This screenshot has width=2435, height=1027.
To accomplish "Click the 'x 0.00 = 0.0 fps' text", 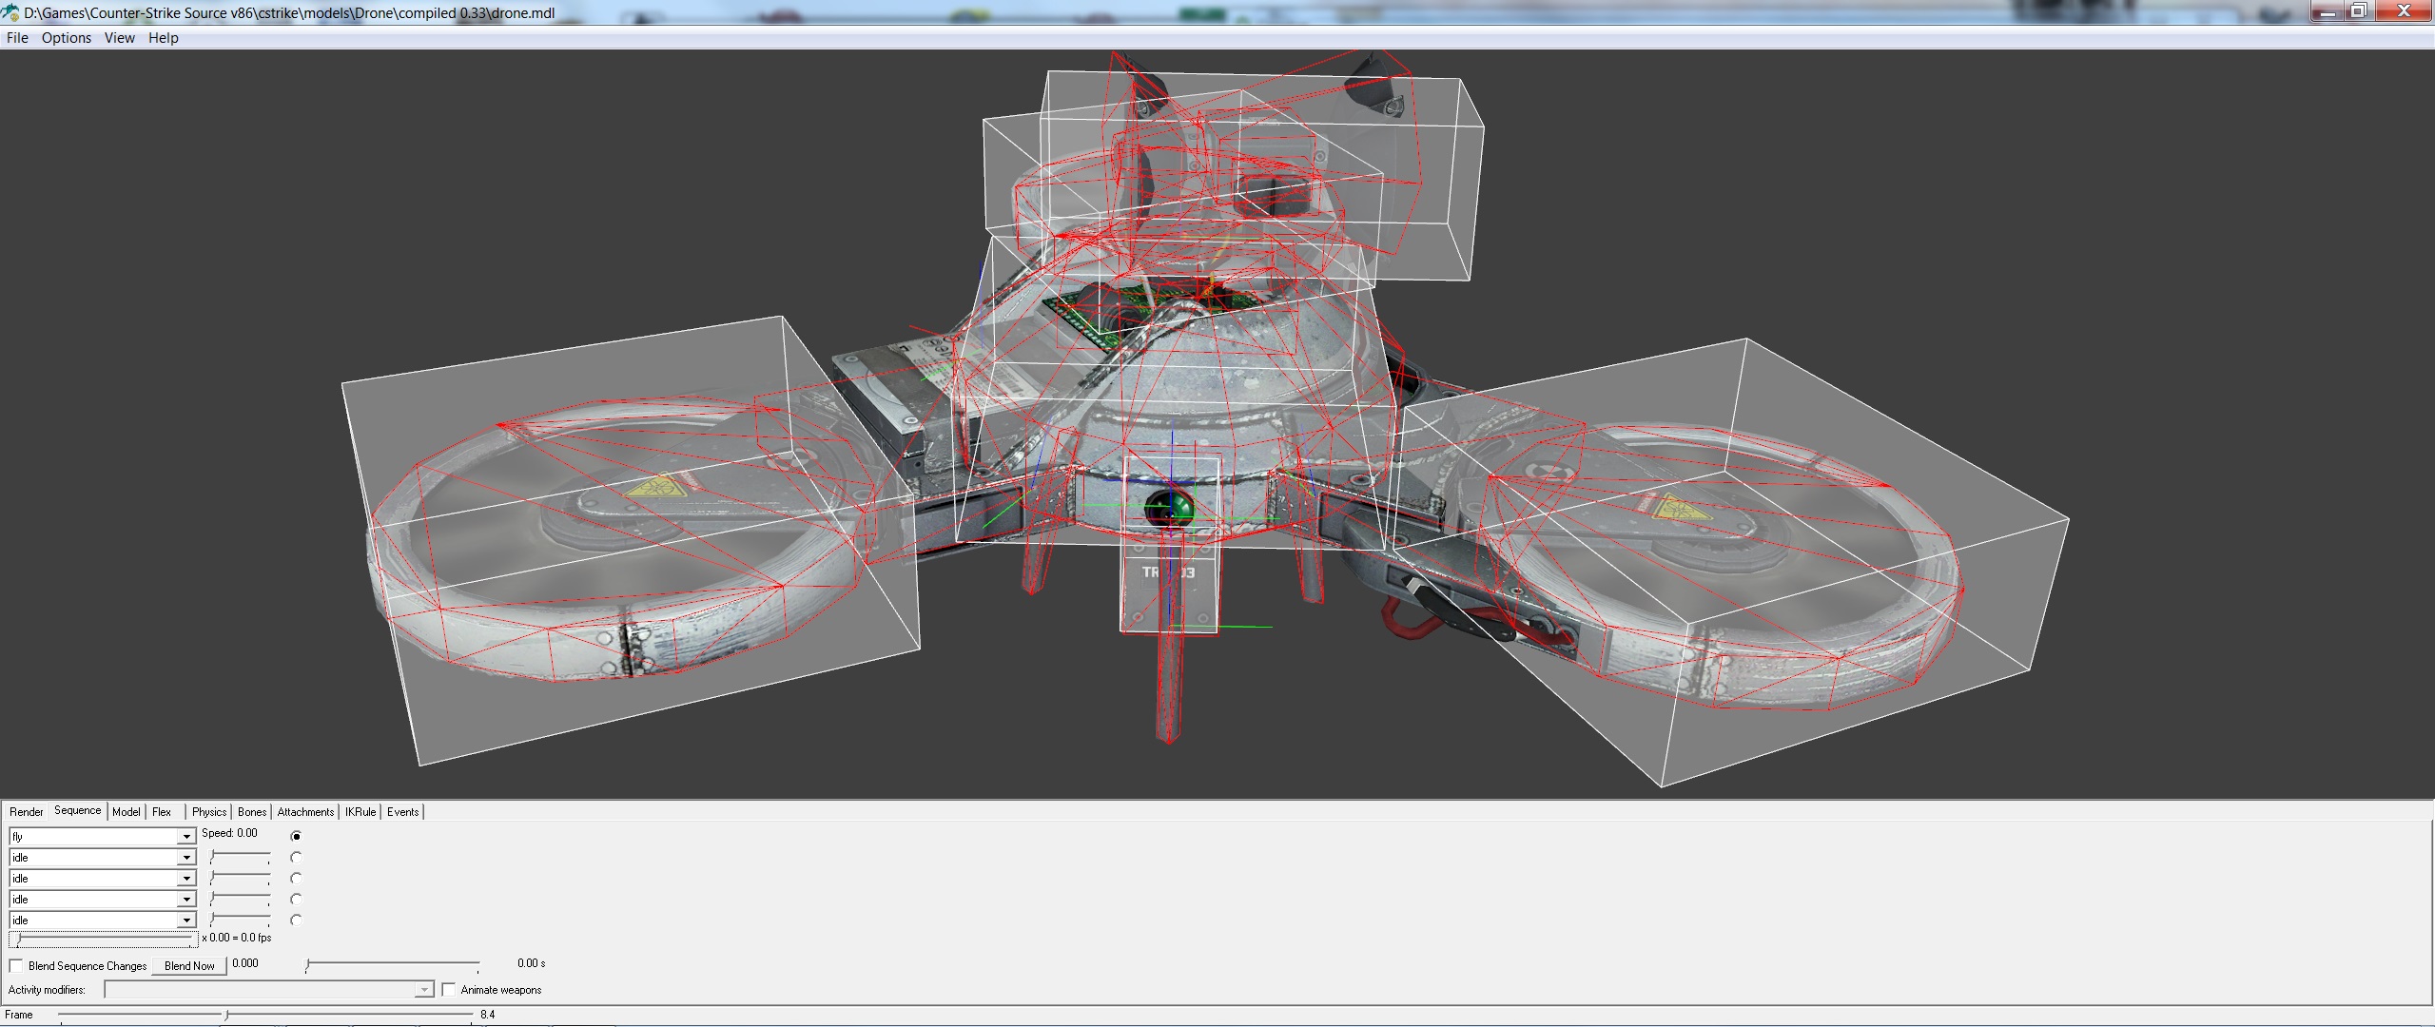I will (237, 938).
